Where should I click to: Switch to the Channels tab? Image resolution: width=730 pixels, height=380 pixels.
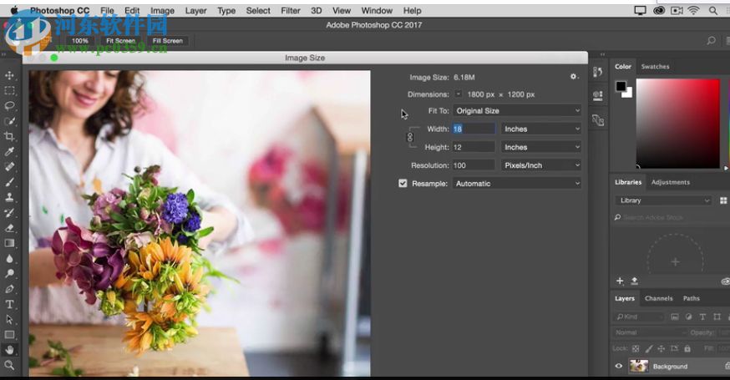click(659, 298)
